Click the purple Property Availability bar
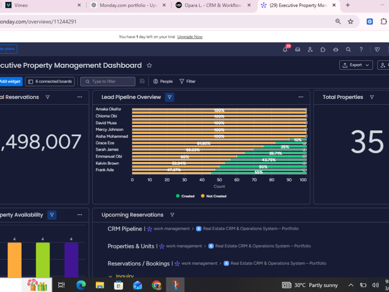 71,260
